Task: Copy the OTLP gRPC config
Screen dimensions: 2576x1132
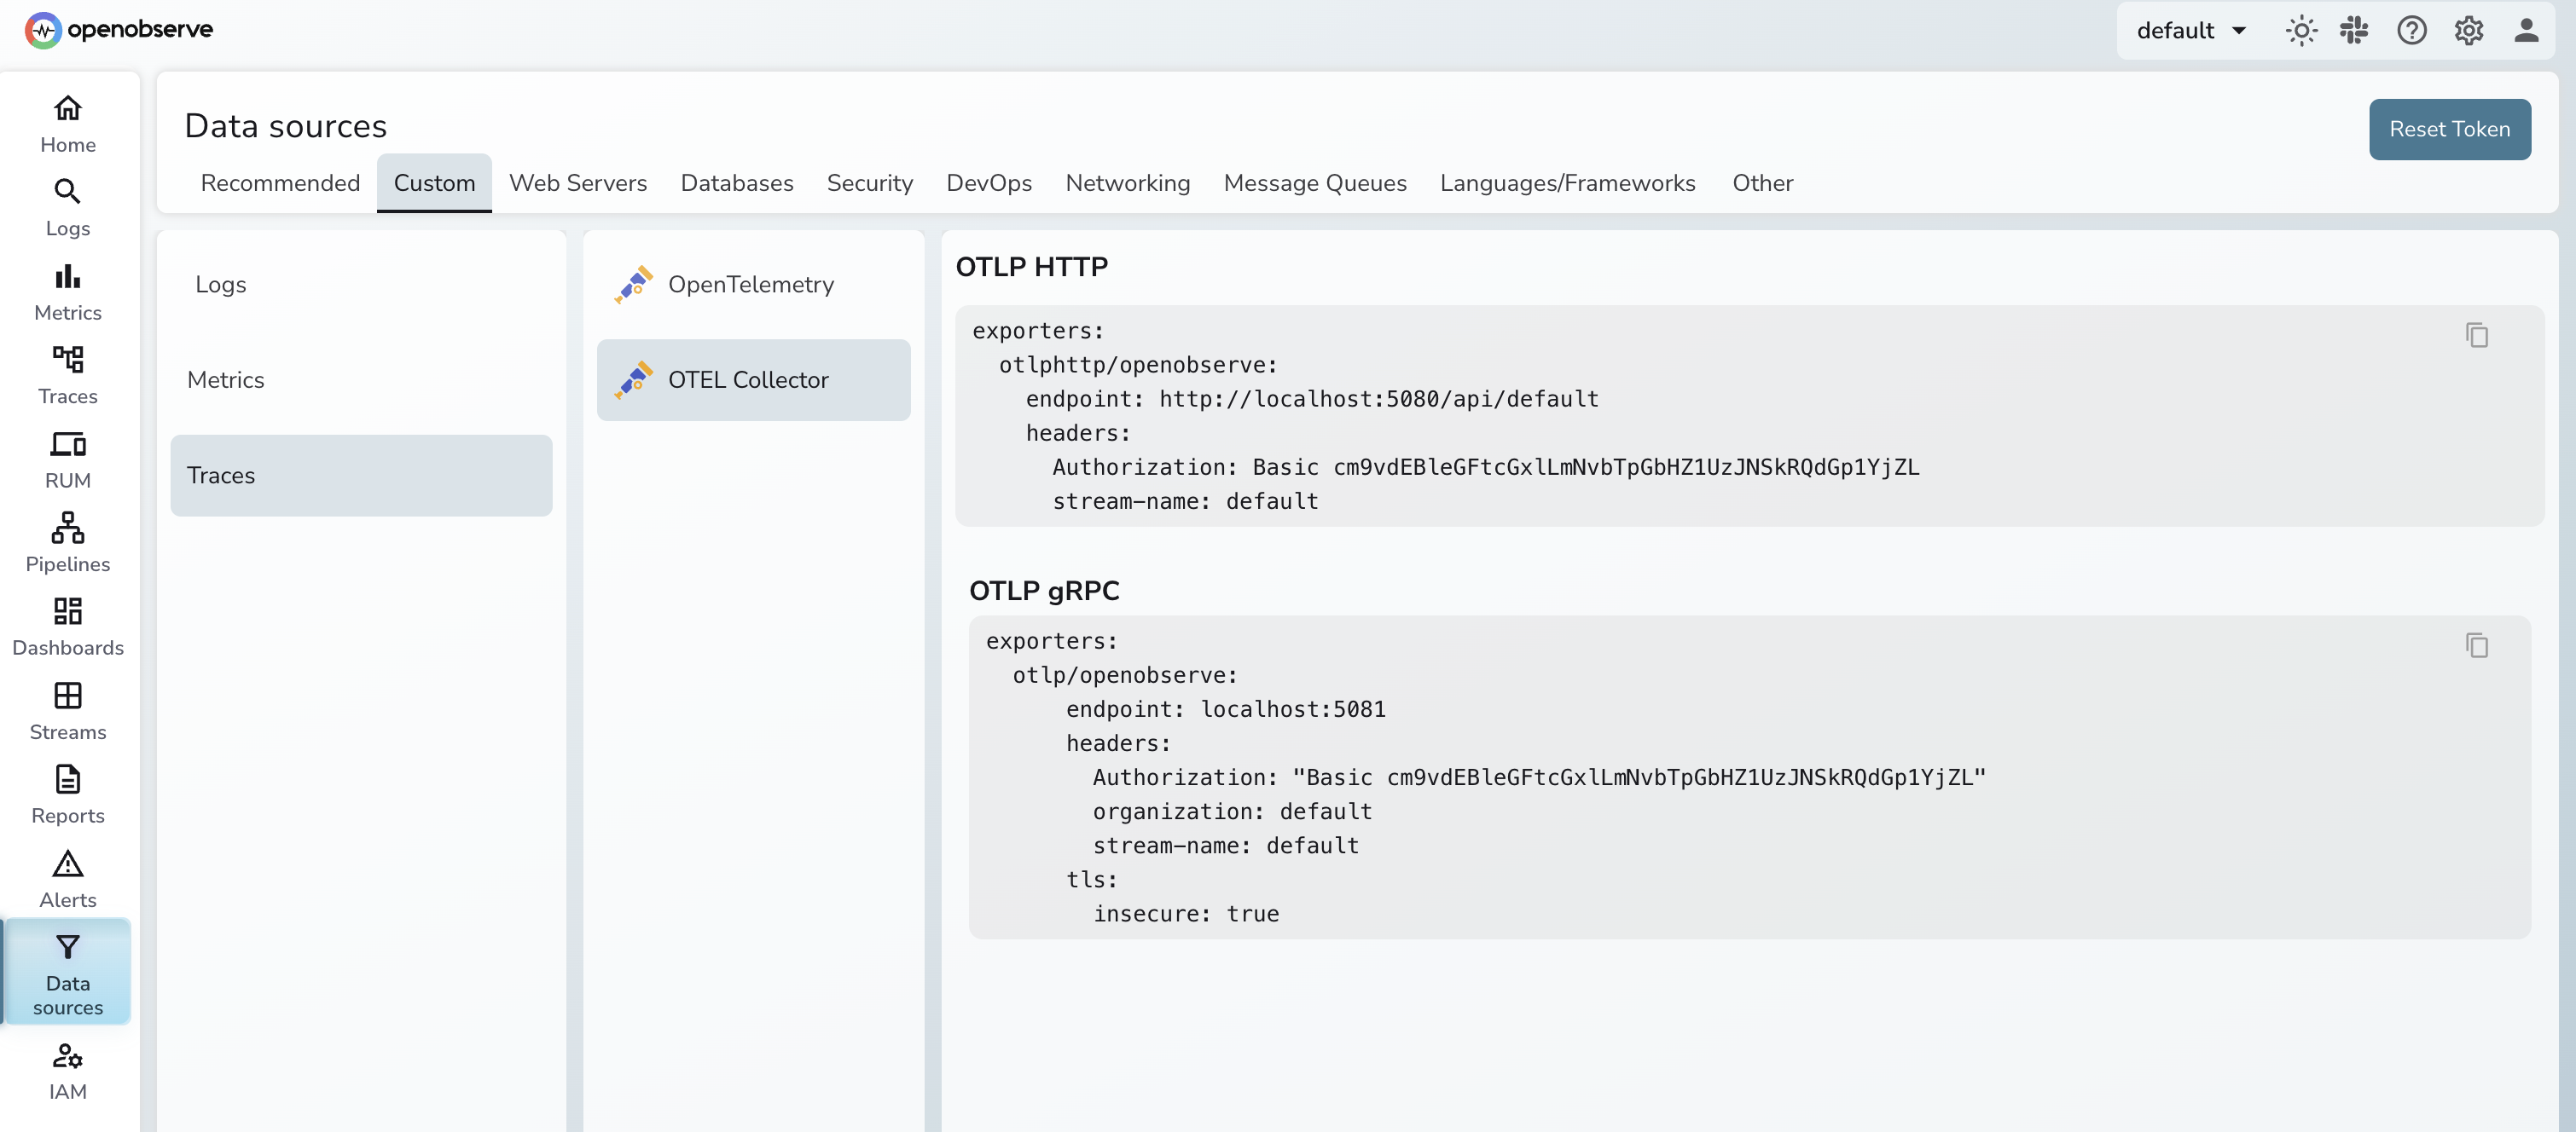Action: 2477,645
